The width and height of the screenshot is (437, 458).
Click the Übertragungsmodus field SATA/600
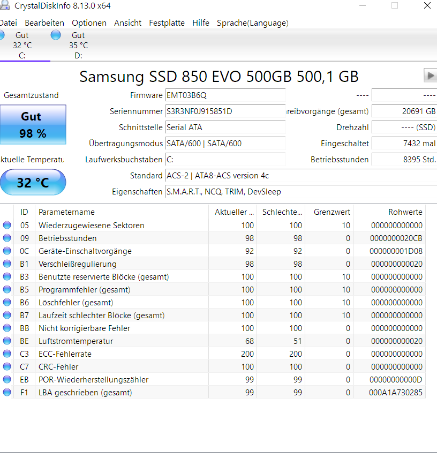click(225, 144)
